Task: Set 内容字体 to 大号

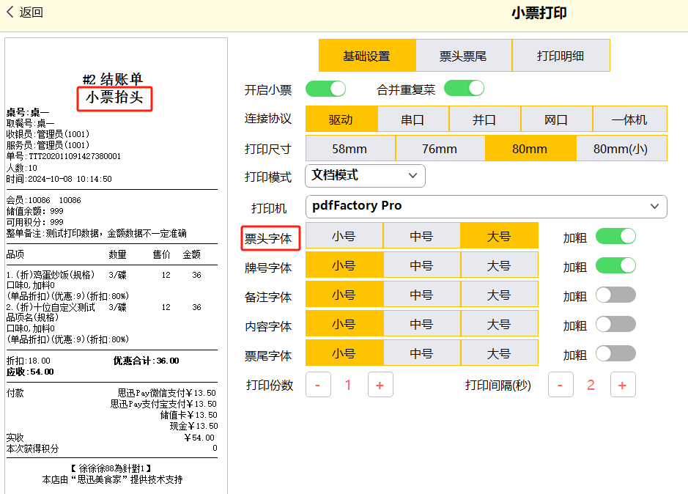Action: (x=499, y=324)
